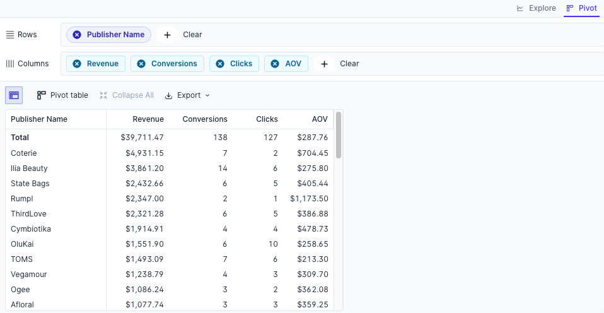Select the Afloral row
This screenshot has width=604, height=313.
click(x=170, y=305)
